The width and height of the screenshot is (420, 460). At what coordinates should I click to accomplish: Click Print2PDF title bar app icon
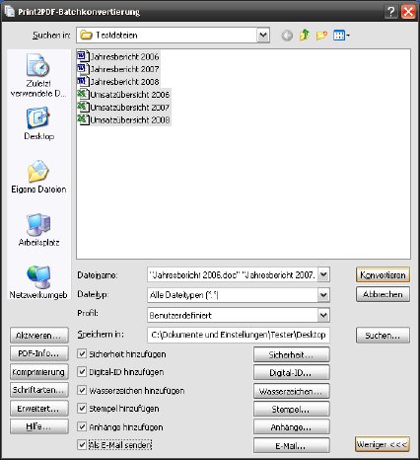click(10, 12)
